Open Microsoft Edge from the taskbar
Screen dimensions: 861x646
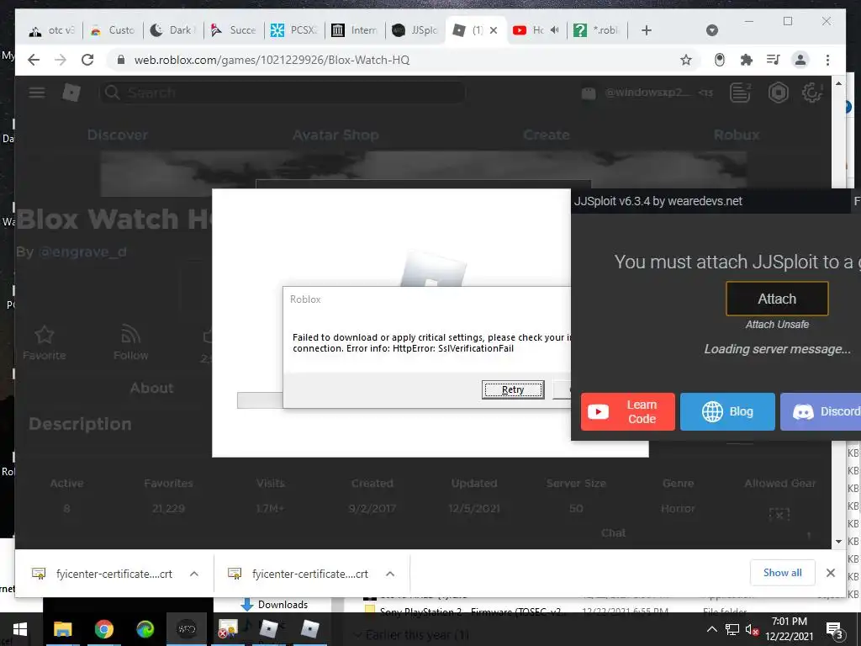click(x=145, y=629)
